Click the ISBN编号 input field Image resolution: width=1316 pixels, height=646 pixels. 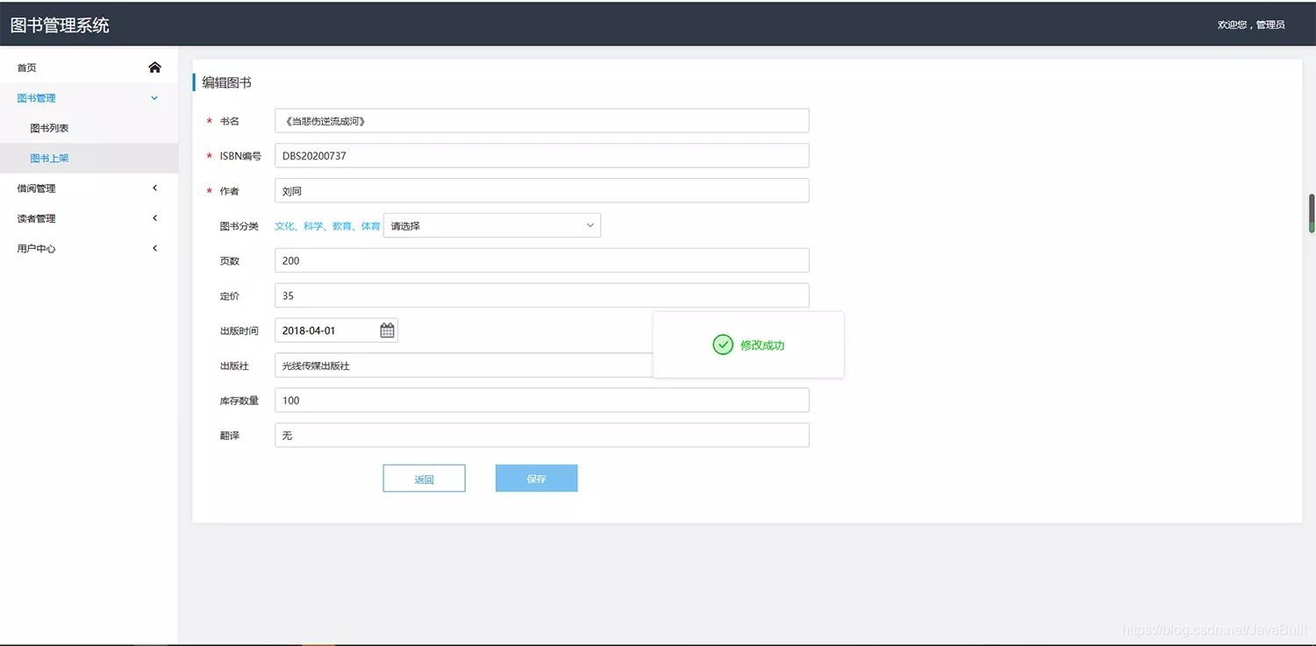pos(541,155)
